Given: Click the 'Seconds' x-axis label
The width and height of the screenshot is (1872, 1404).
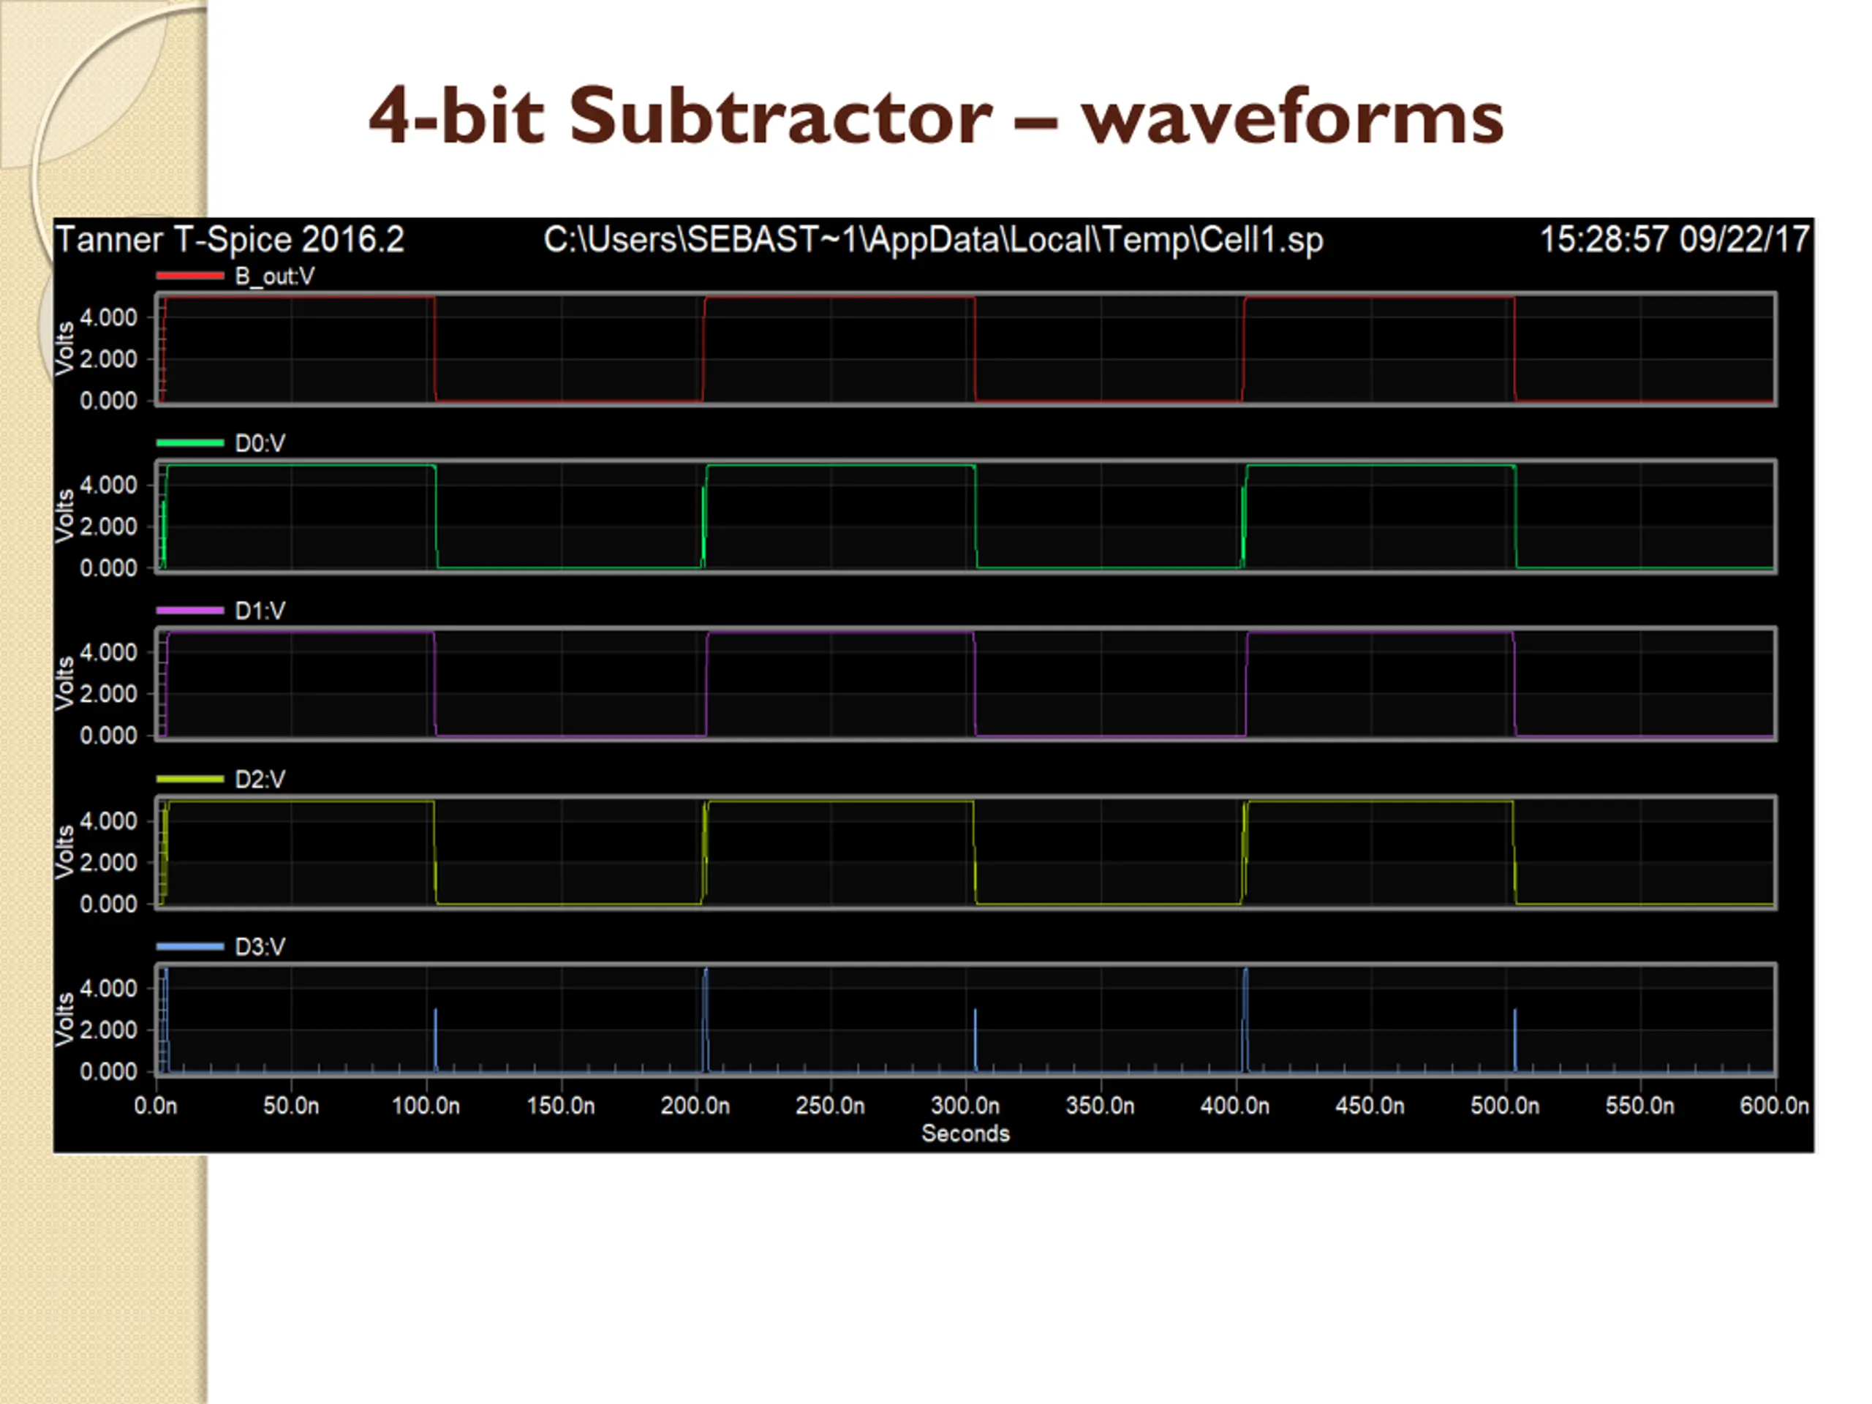Looking at the screenshot, I should click(966, 1134).
